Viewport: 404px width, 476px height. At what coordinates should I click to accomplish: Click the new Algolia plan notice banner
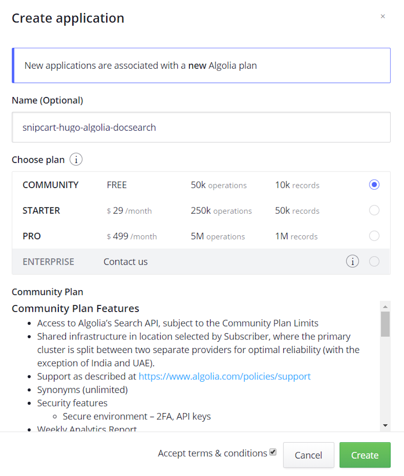point(201,65)
